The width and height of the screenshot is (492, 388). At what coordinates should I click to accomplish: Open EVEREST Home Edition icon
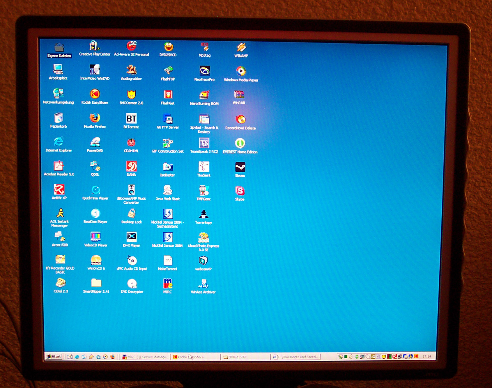tap(240, 143)
